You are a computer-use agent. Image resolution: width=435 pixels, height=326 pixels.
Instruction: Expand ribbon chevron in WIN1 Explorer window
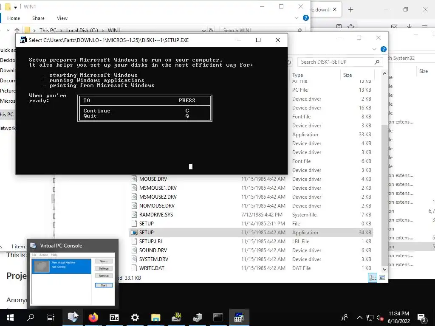[296, 18]
